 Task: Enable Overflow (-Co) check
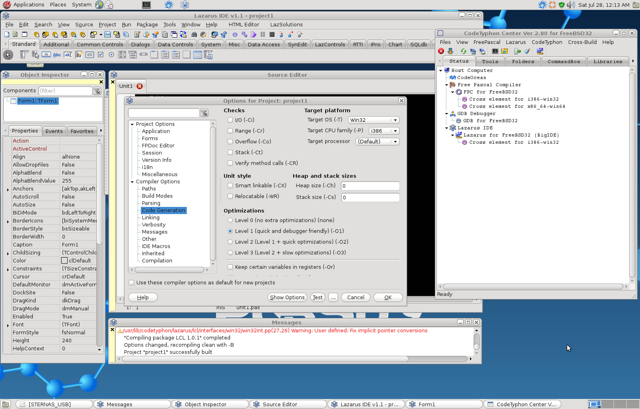coord(230,141)
